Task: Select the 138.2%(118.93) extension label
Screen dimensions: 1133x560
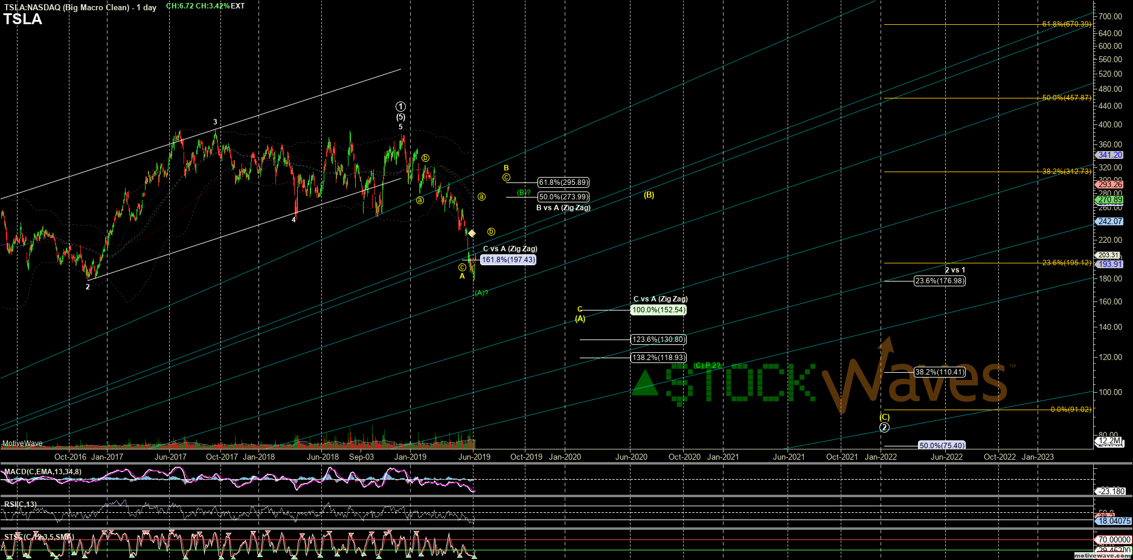Action: click(x=658, y=358)
